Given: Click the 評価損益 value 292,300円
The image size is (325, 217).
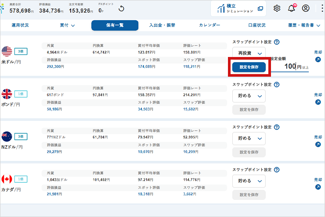Looking at the screenshot, I should click(55, 67).
